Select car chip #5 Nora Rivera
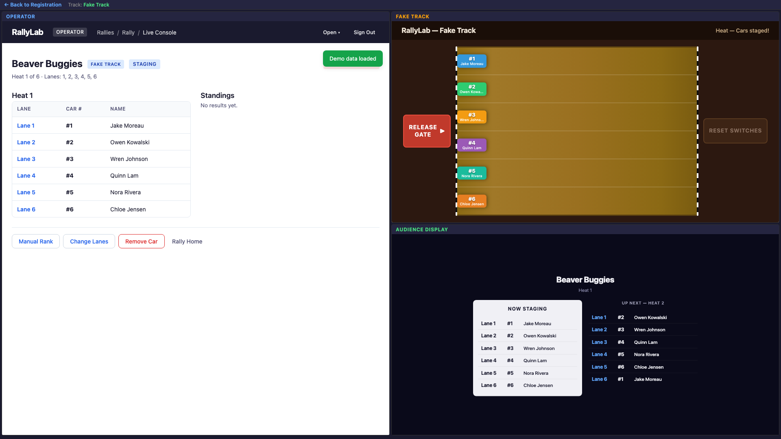 471,173
